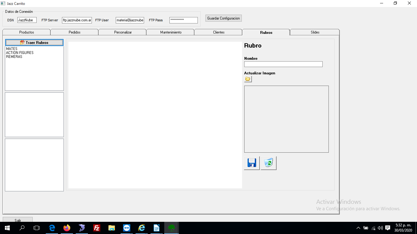The width and height of the screenshot is (417, 234).
Task: Click Guardar Configuracion button
Action: coord(224,18)
